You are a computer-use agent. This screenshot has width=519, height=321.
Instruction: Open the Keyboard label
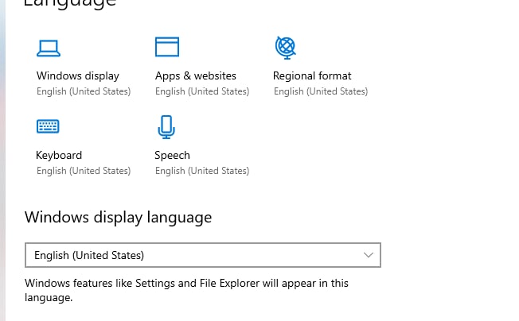(x=59, y=155)
